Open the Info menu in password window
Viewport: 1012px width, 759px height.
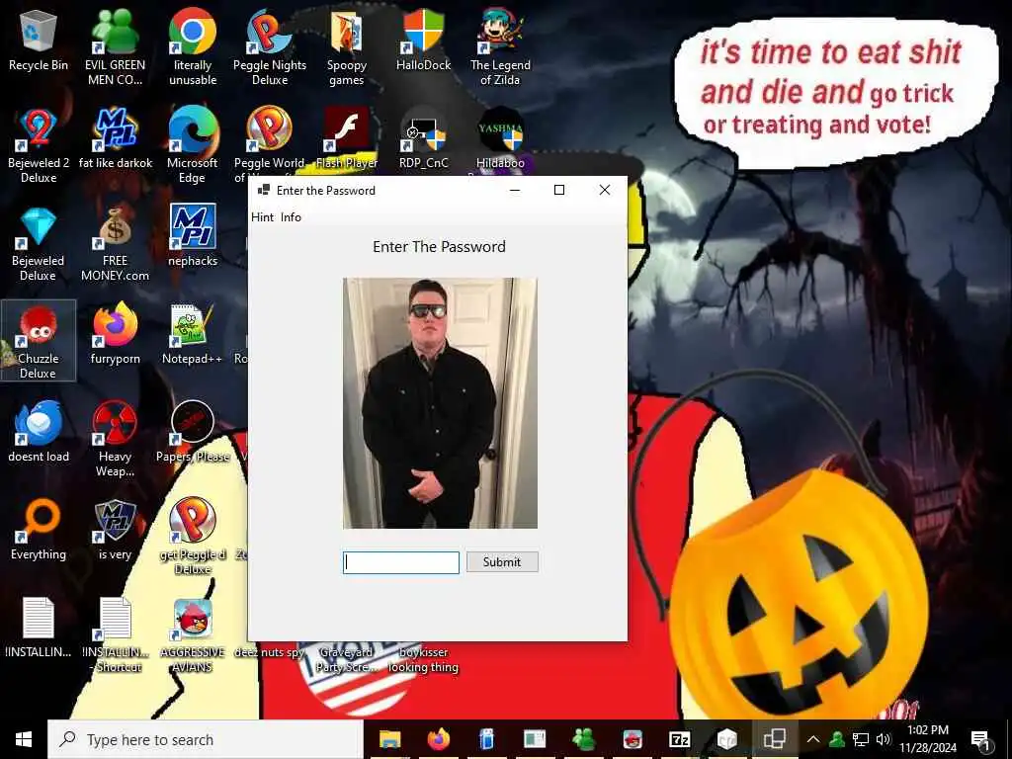pyautogui.click(x=291, y=216)
